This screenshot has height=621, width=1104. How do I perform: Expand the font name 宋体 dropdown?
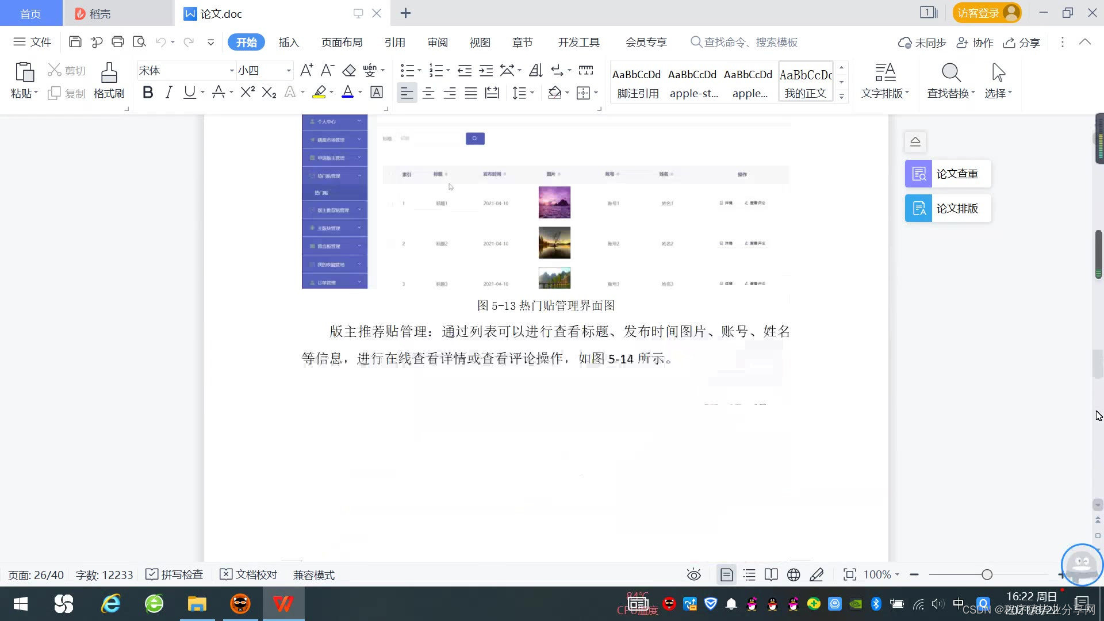[232, 71]
